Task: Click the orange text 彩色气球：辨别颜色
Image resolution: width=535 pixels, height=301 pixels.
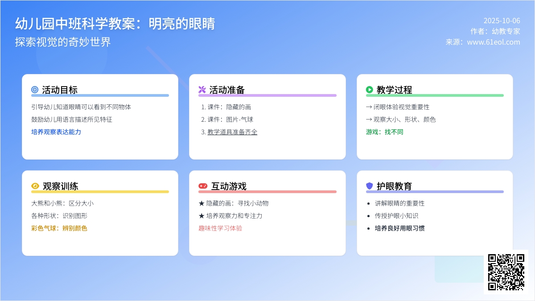Action: 59,228
